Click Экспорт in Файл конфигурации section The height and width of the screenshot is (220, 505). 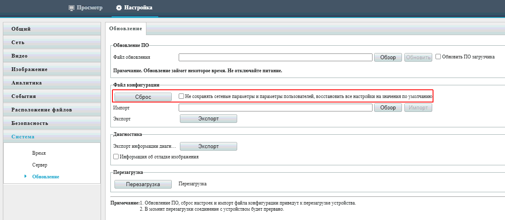click(209, 119)
